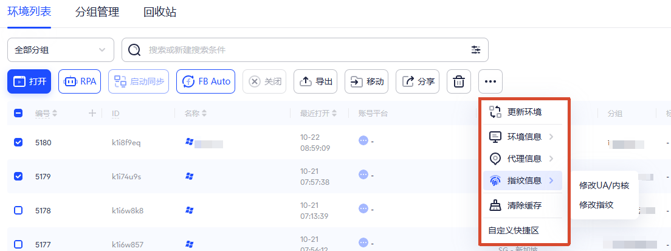Click the three-dots more actions button
This screenshot has width=671, height=251.
490,81
